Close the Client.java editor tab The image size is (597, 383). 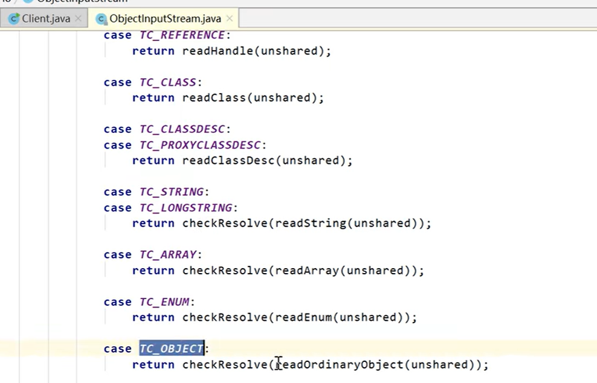coord(79,19)
